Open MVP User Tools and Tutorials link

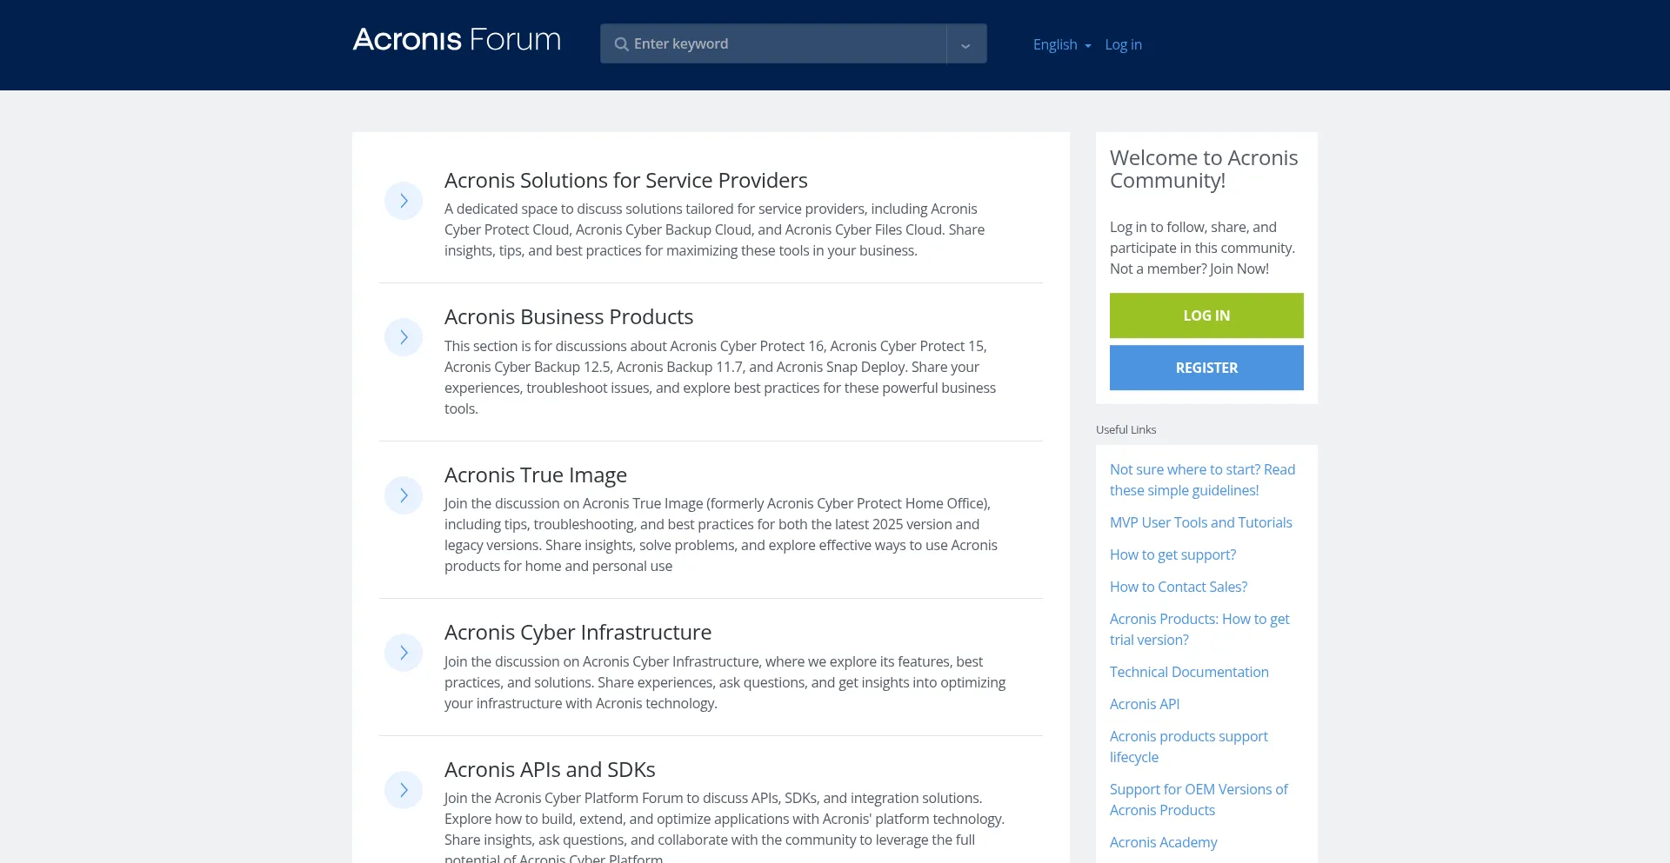pyautogui.click(x=1200, y=522)
